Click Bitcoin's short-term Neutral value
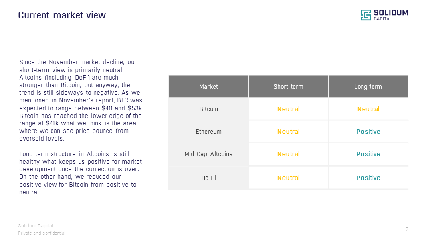 (288, 109)
